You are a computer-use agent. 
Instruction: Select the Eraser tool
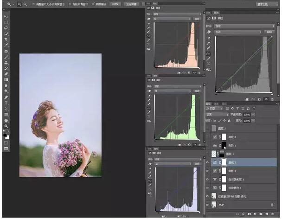point(6,74)
